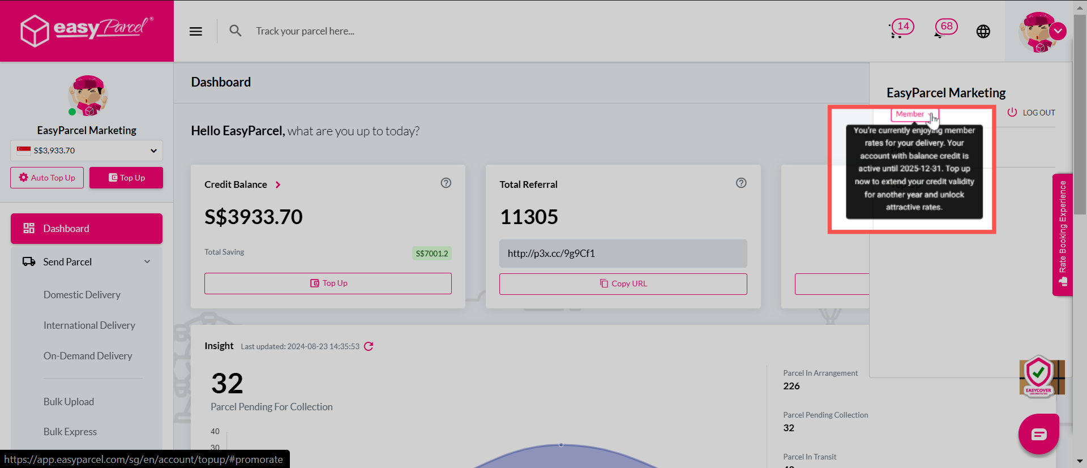
Task: Open the language globe icon
Action: tap(983, 31)
